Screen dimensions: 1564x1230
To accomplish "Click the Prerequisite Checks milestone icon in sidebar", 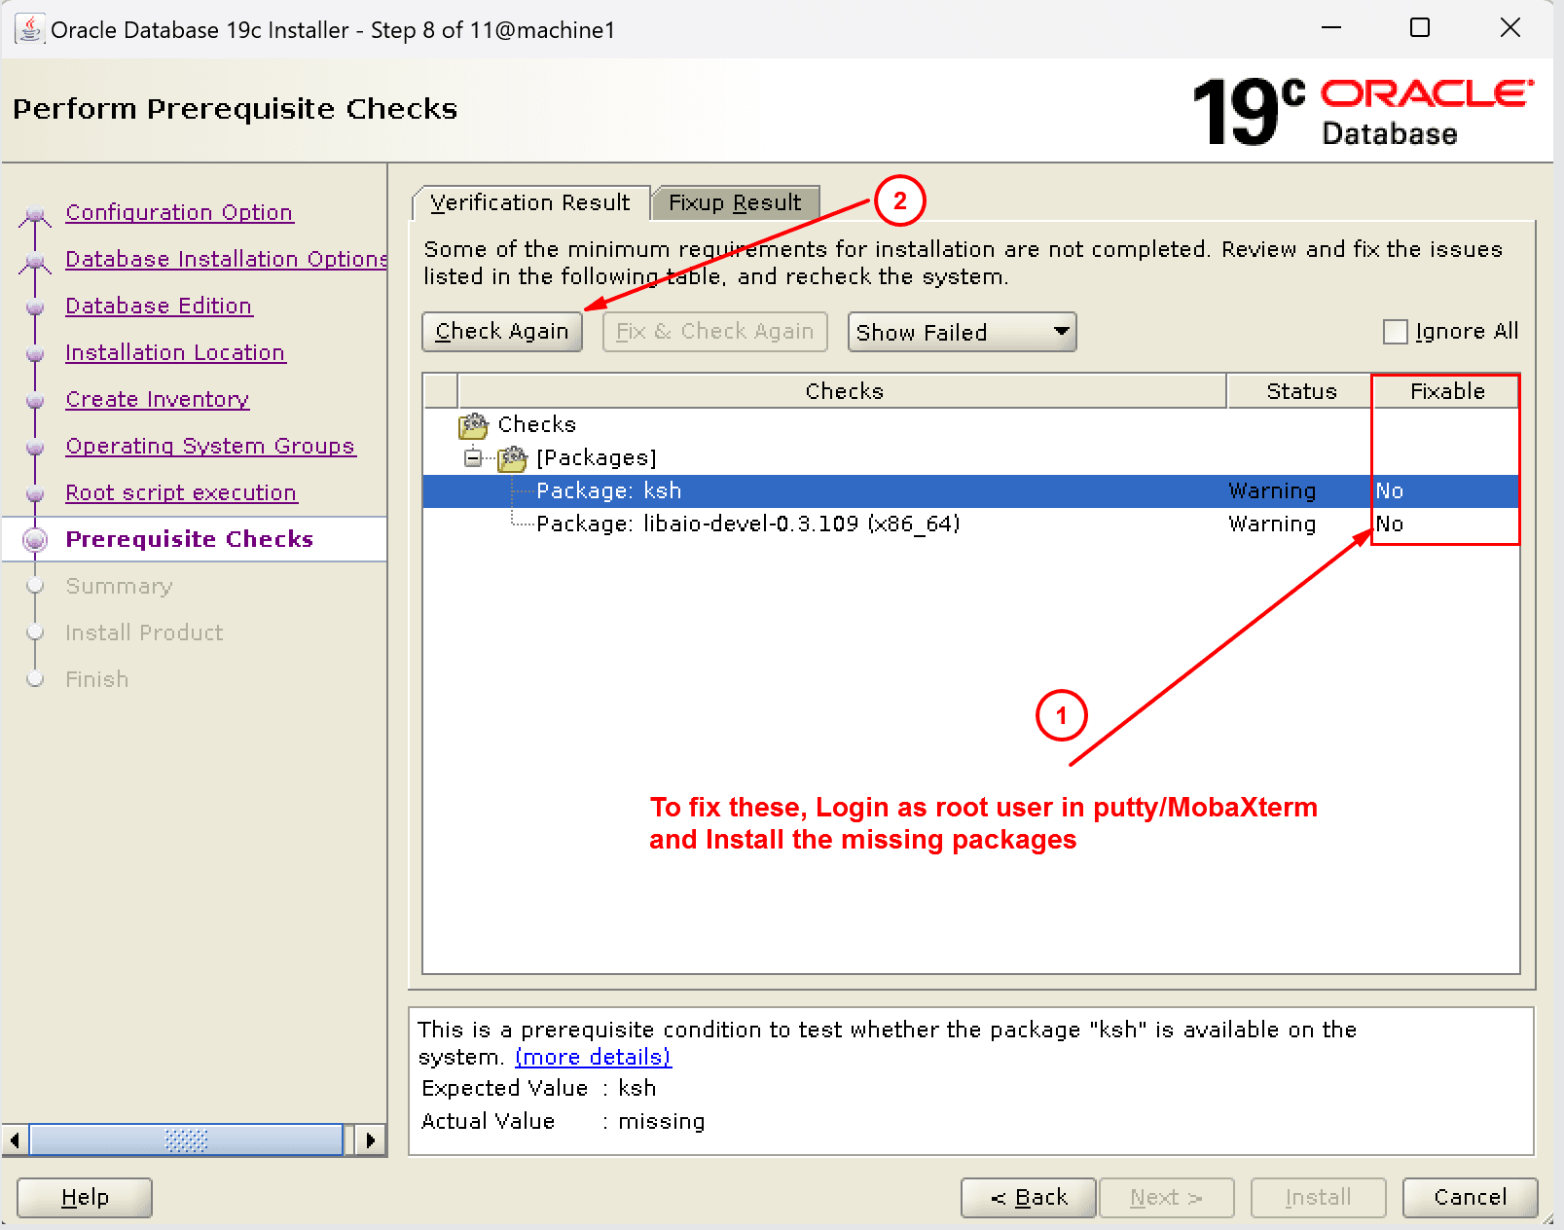I will tap(35, 539).
